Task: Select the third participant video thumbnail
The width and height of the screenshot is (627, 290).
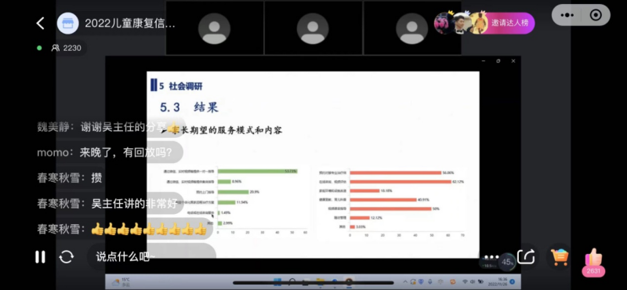Action: (412, 28)
